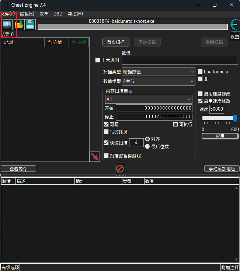The width and height of the screenshot is (240, 271).
Task: Click the fast scan alignment value field
Action: [x=136, y=143]
